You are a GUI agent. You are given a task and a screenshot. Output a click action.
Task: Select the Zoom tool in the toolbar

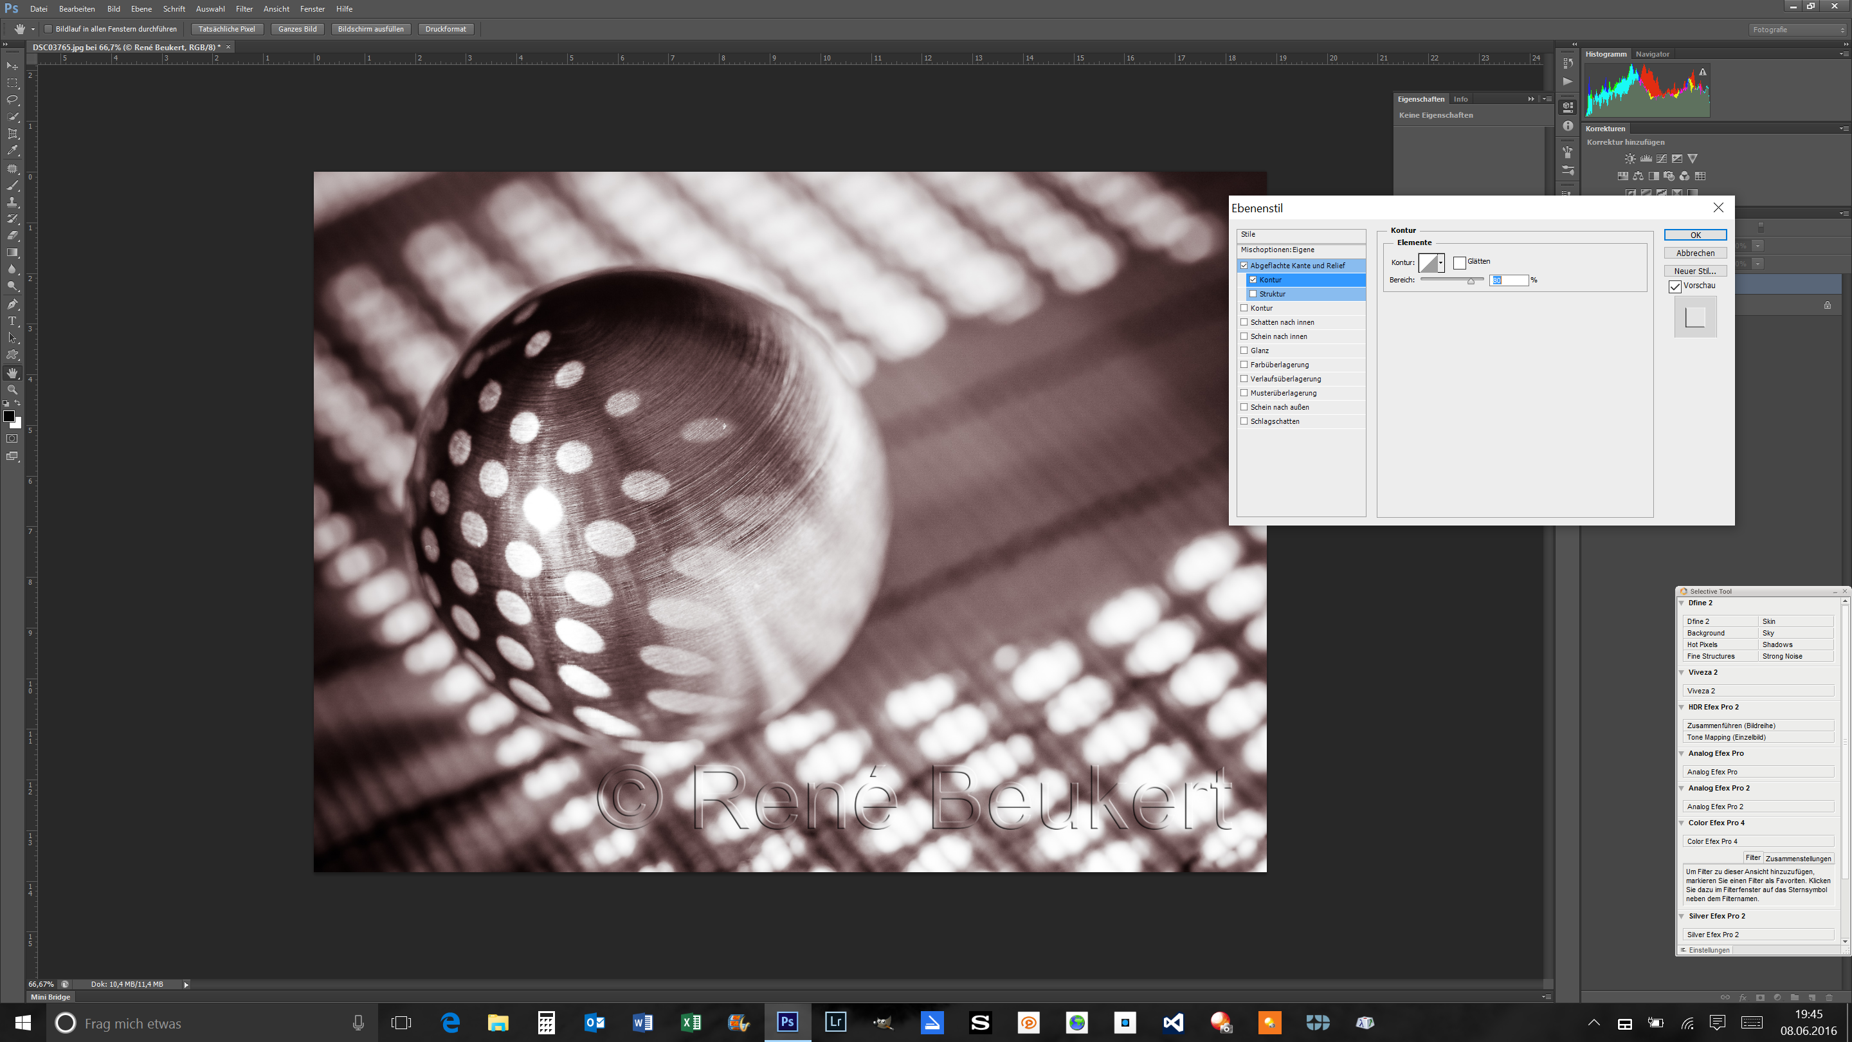(13, 388)
